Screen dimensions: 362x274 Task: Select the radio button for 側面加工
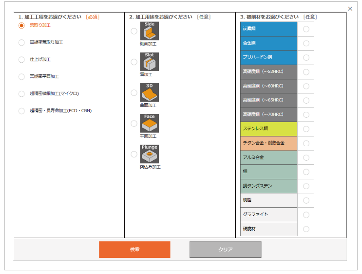[134, 31]
